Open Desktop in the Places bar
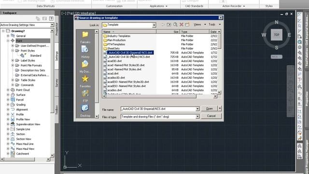 point(85,111)
